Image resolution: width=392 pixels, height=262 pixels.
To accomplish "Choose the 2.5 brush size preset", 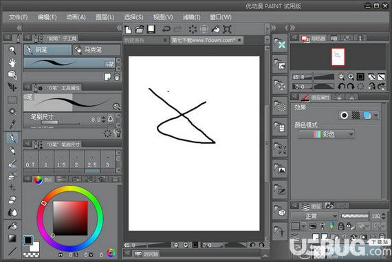I will pyautogui.click(x=92, y=162).
